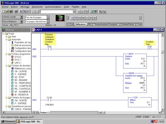Screen dimensions: 166x124
Task: Open T4 - TEMPORISATEUR data file
Action: tap(21, 83)
